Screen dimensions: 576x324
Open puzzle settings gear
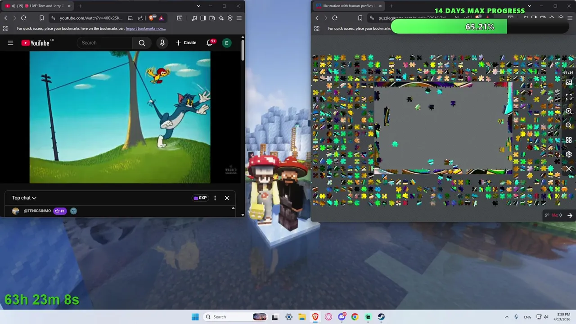coord(569,154)
